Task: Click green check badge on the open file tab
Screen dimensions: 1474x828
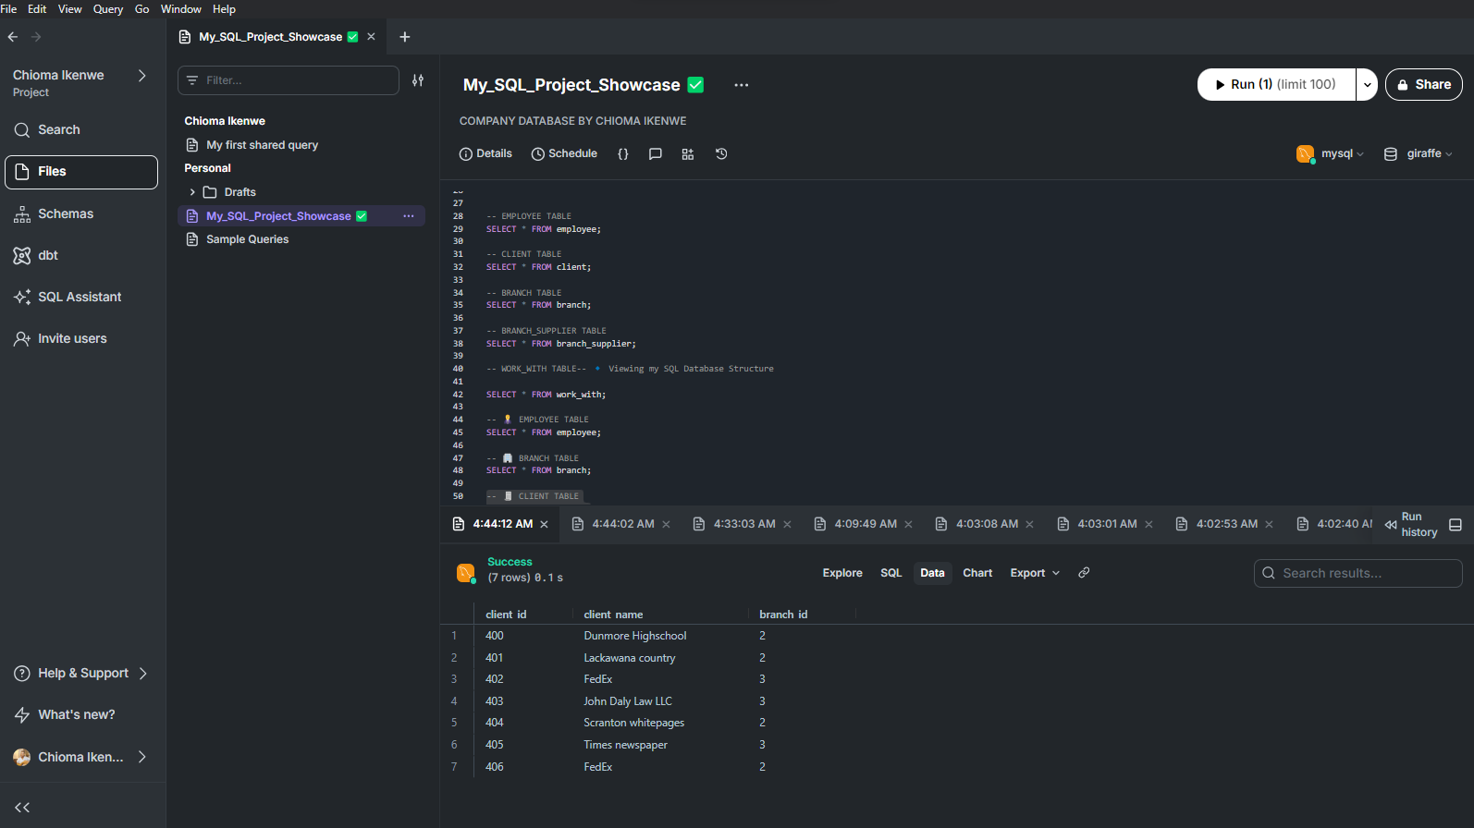Action: 352,37
